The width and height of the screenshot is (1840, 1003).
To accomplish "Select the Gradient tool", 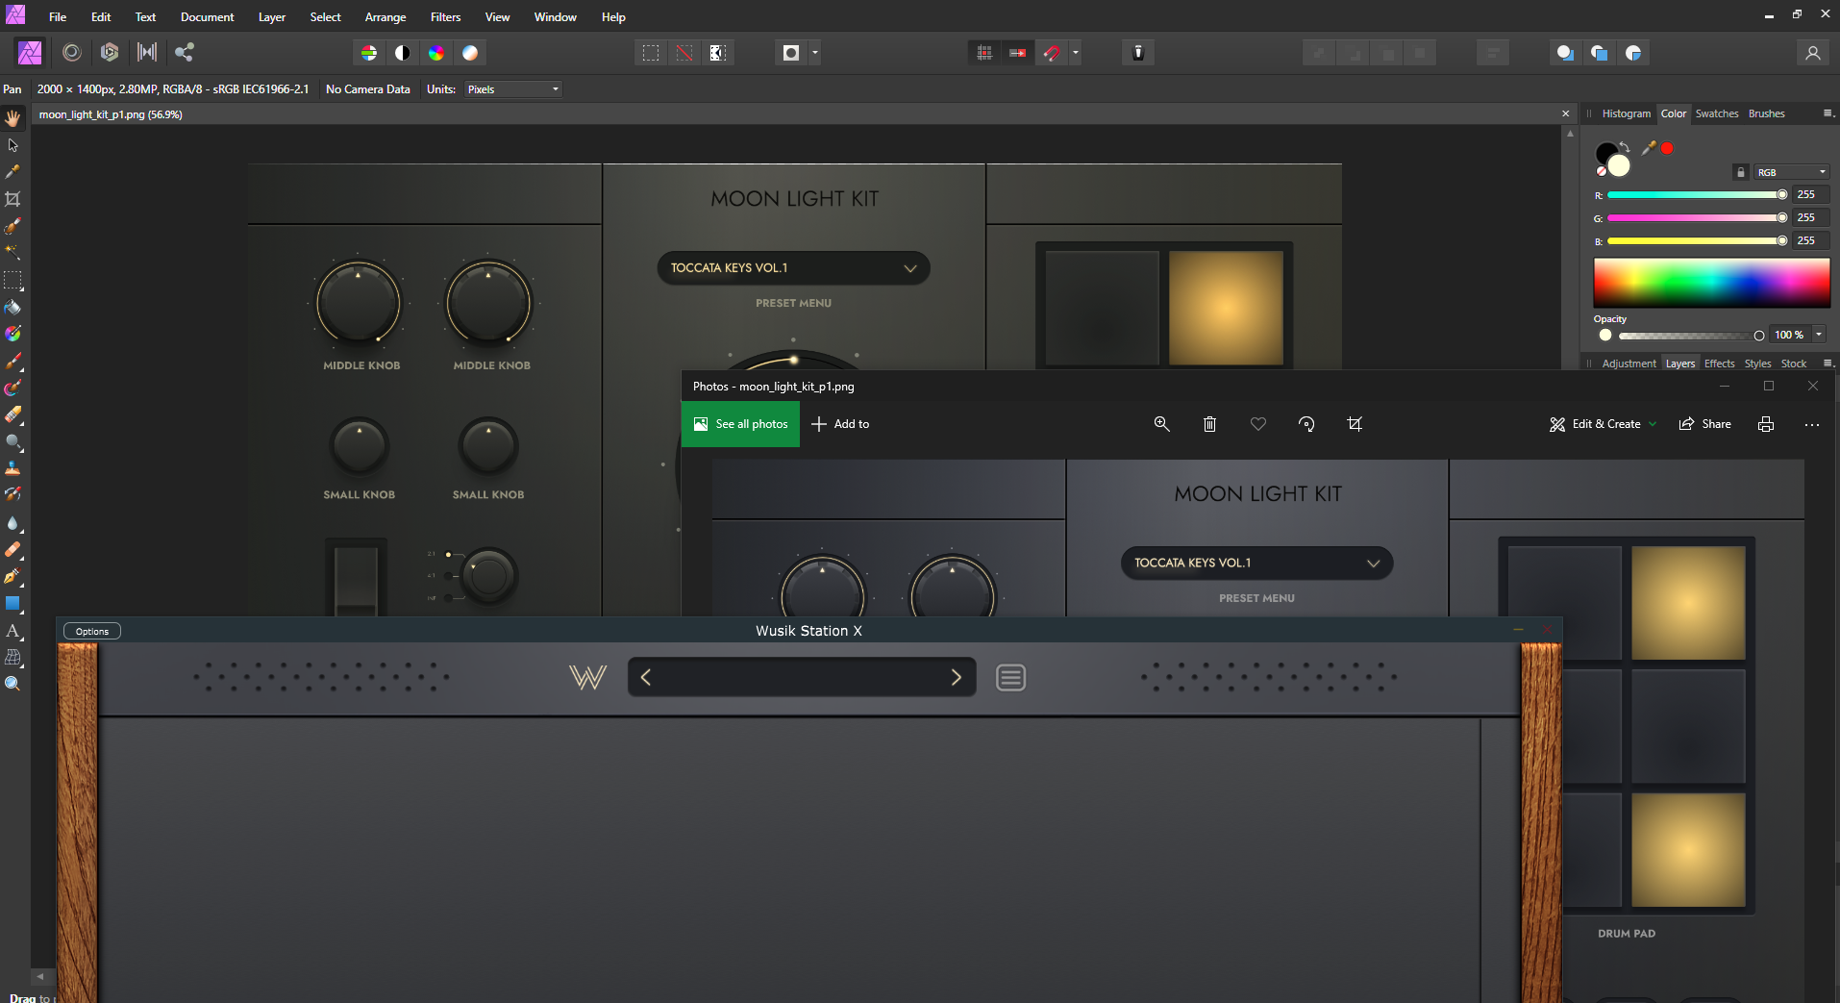I will tap(12, 334).
